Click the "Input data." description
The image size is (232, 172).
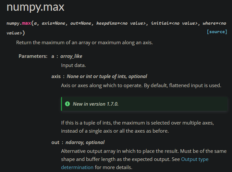tap(73, 65)
